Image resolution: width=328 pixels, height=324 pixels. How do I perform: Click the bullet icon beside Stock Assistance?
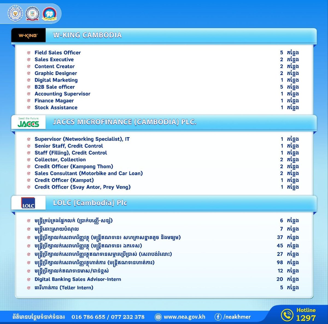pos(29,108)
